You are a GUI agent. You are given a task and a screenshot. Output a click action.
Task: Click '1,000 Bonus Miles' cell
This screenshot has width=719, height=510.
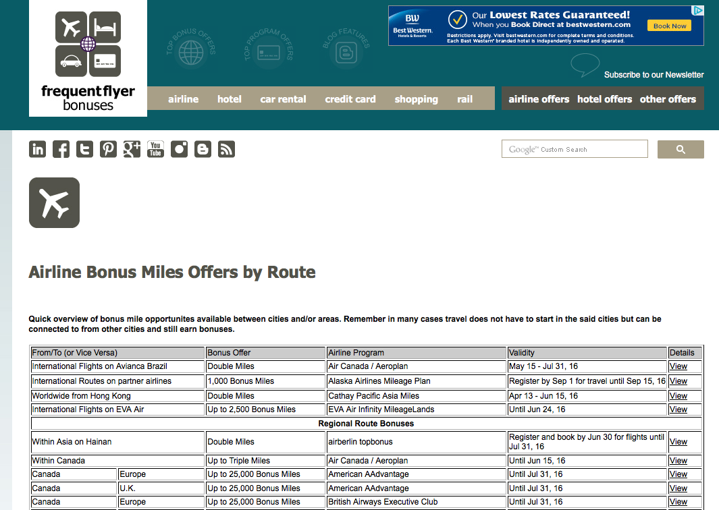265,380
